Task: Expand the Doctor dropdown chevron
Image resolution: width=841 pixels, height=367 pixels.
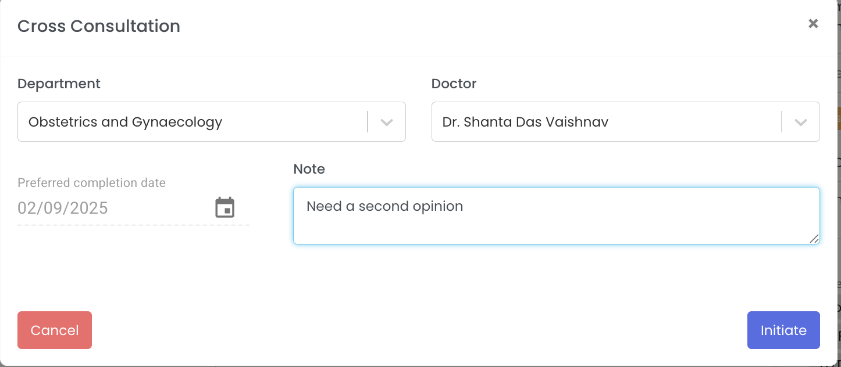Action: point(801,122)
